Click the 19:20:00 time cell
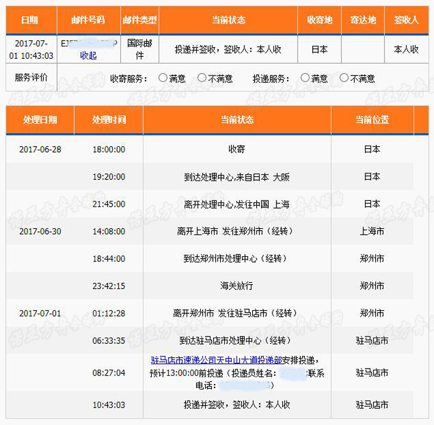Screen dimensions: 434x425 [109, 177]
